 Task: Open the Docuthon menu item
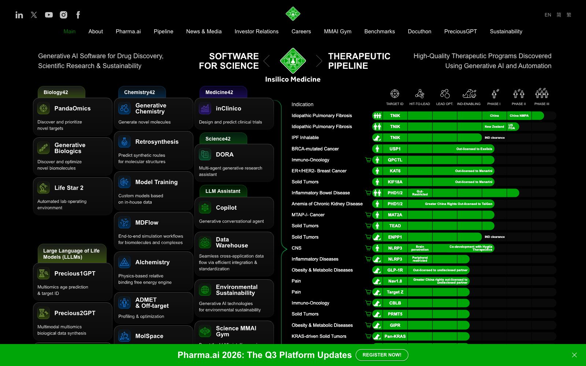420,31
